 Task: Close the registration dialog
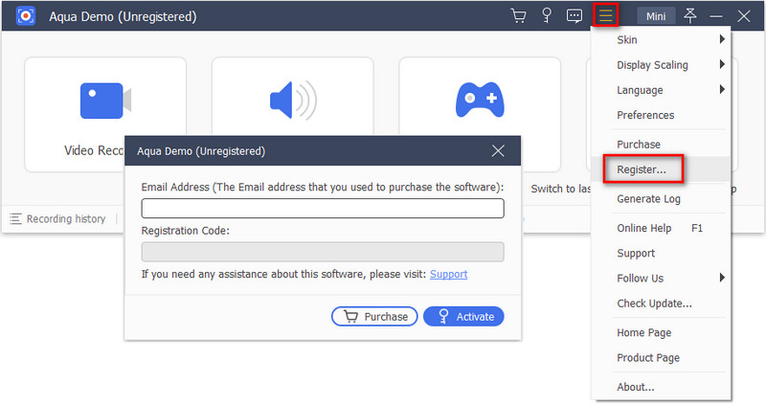(498, 151)
